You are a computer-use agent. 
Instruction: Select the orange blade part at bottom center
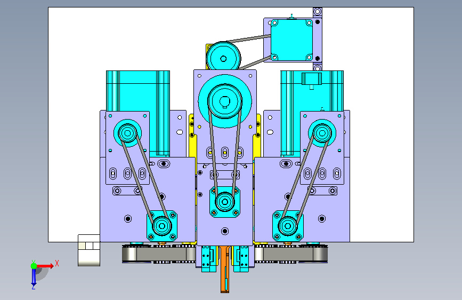click(225, 269)
